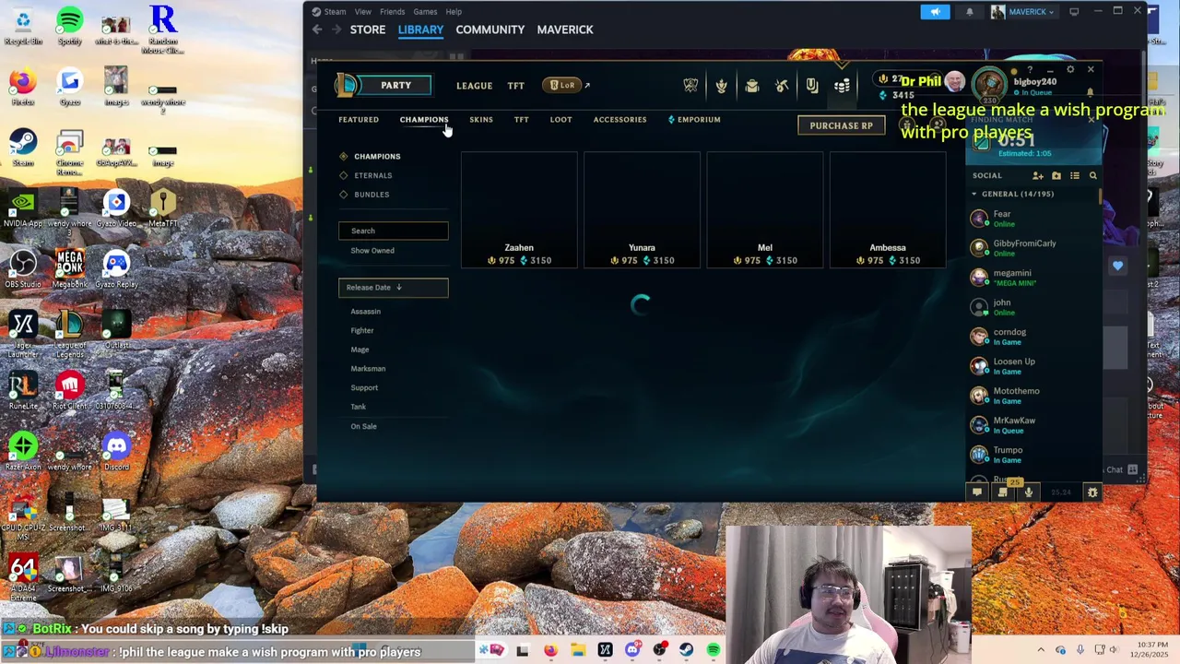Toggle the Mage filter
The height and width of the screenshot is (664, 1180).
point(360,350)
